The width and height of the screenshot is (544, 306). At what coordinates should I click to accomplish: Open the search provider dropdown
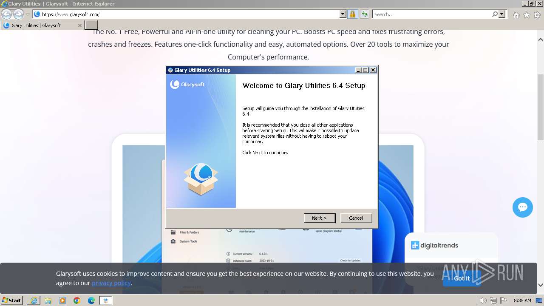tap(502, 14)
